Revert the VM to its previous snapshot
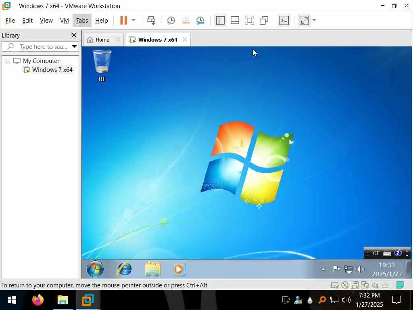The height and width of the screenshot is (310, 413). pos(186,20)
